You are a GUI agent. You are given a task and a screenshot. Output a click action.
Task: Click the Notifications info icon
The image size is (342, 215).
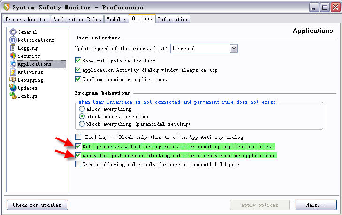pyautogui.click(x=13, y=40)
